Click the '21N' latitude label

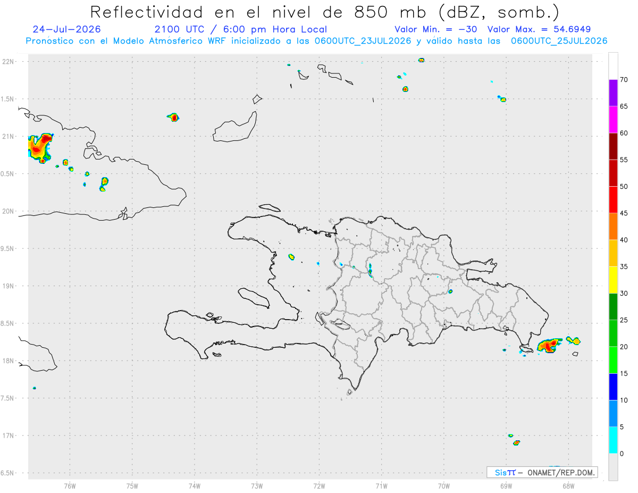[x=8, y=136]
